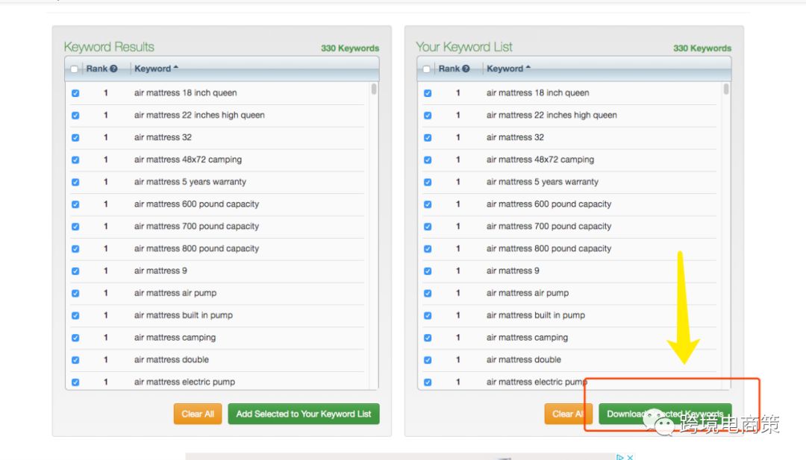
Task: Select 'air mattress 800 pound capacity' in Keyword Results
Action: coord(75,249)
